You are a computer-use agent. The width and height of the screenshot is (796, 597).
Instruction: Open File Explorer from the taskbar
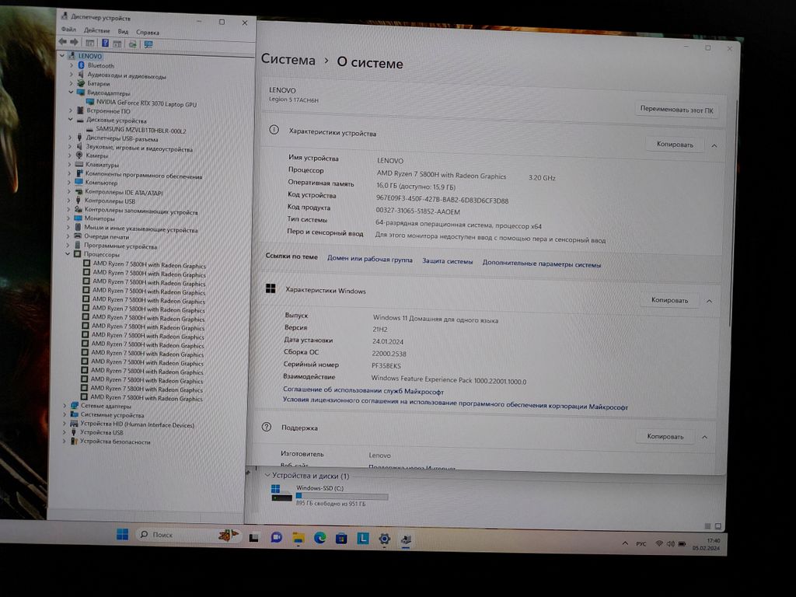click(298, 538)
